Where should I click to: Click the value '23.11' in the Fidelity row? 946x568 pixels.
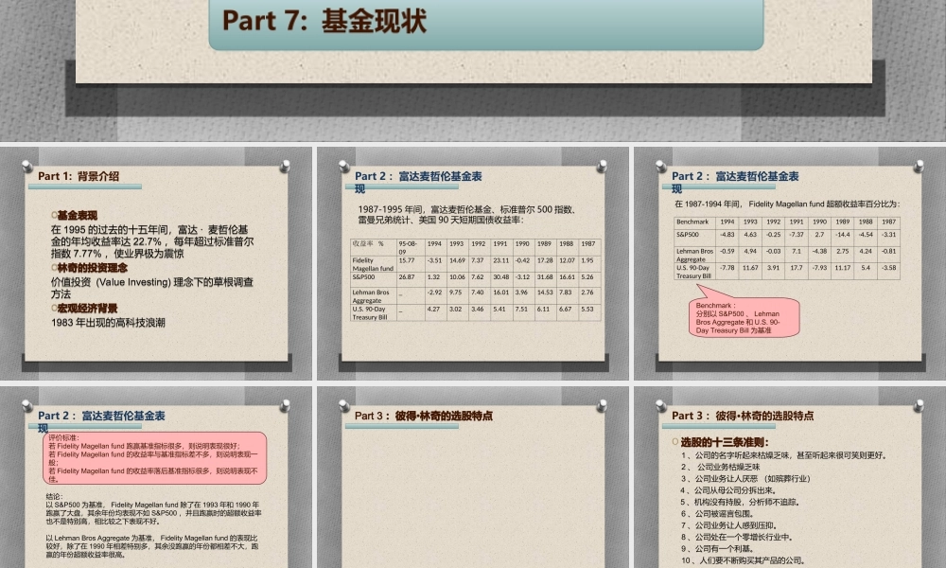500,260
